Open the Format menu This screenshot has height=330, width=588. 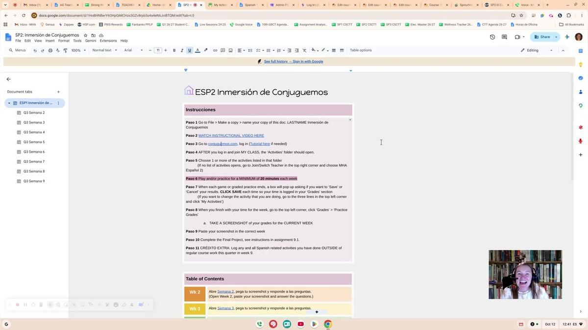[x=64, y=41]
